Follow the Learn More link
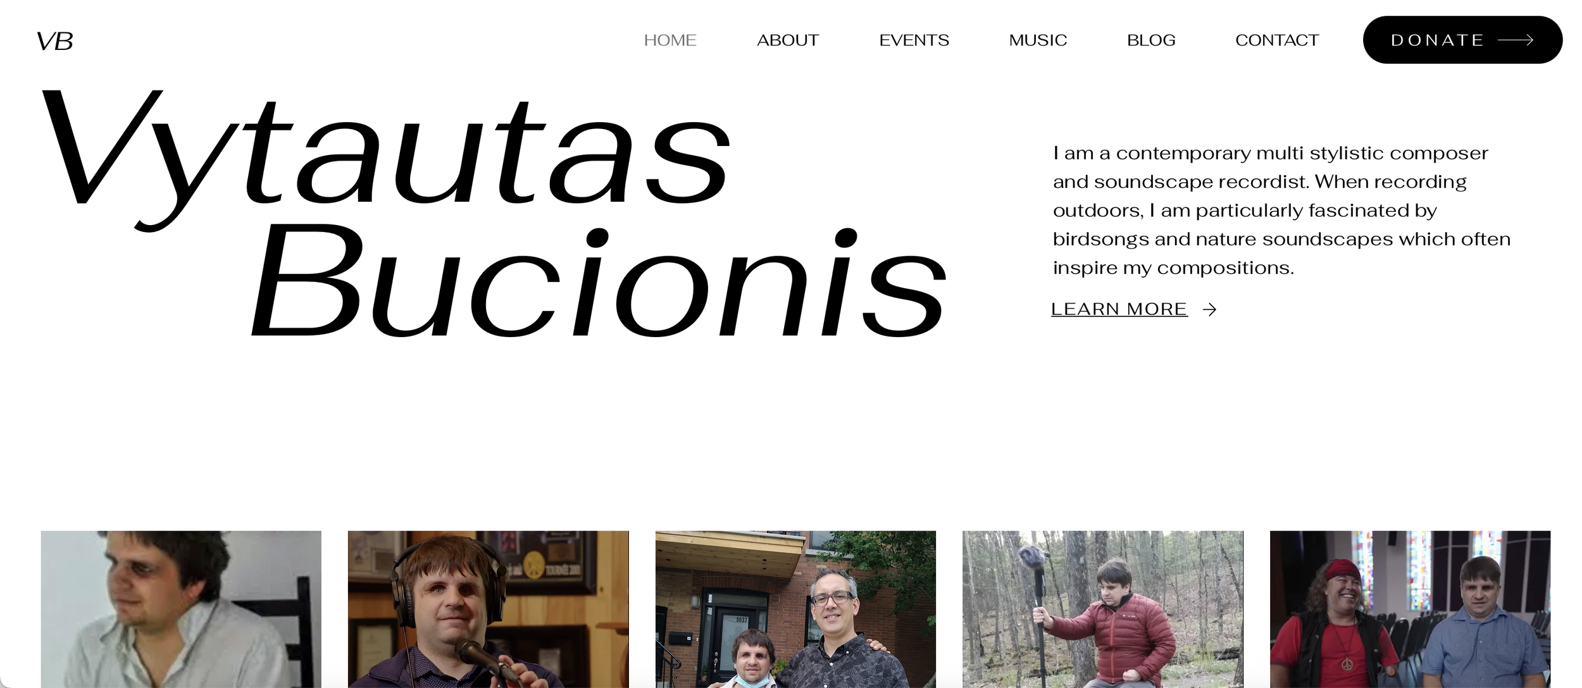 (x=1119, y=309)
